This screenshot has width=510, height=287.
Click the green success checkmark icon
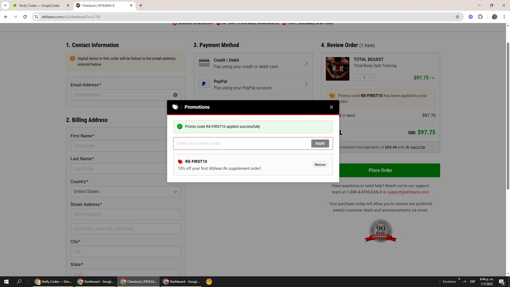point(180,126)
